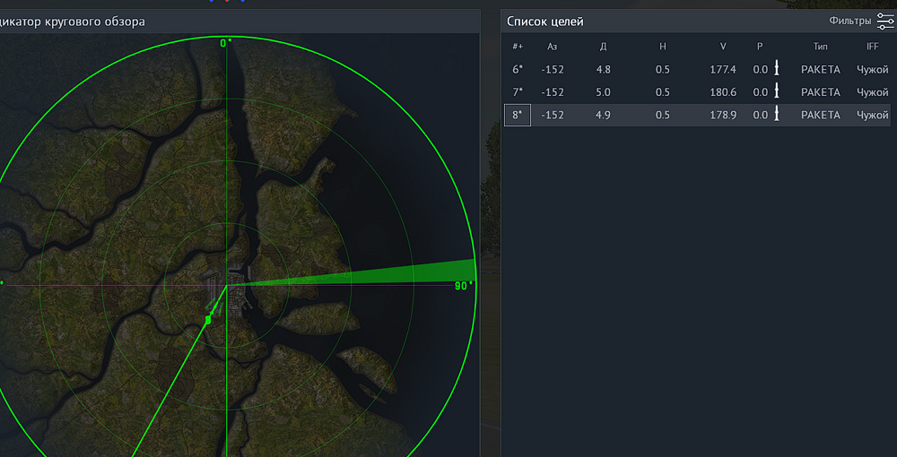897x457 pixels.
Task: Sort by the Н altitude column header
Action: pyautogui.click(x=663, y=47)
